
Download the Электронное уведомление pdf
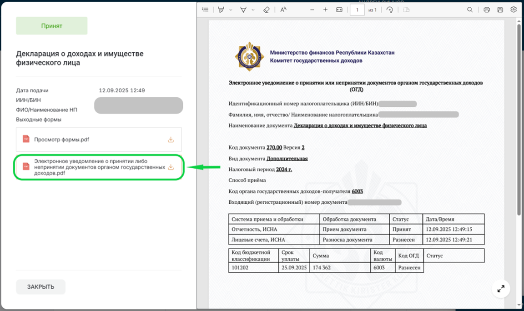171,167
